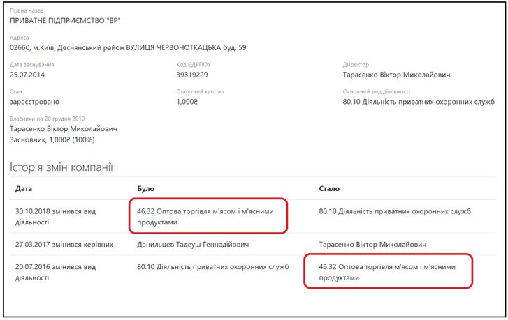Click company name ПРИВАТНЕ ПІДПРИЄМСТВО "ВР"

[x=65, y=21]
